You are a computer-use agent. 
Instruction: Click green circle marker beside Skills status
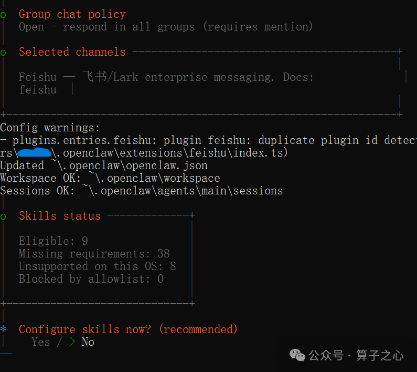coord(3,216)
